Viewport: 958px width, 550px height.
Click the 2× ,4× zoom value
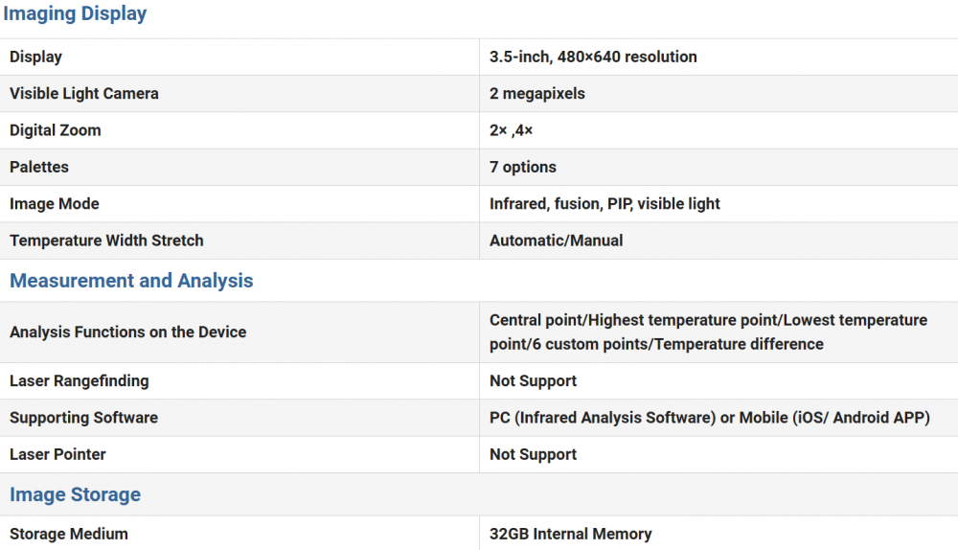(512, 129)
